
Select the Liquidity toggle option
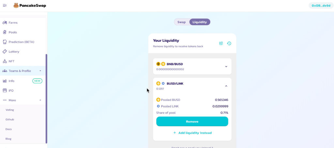[x=200, y=22]
